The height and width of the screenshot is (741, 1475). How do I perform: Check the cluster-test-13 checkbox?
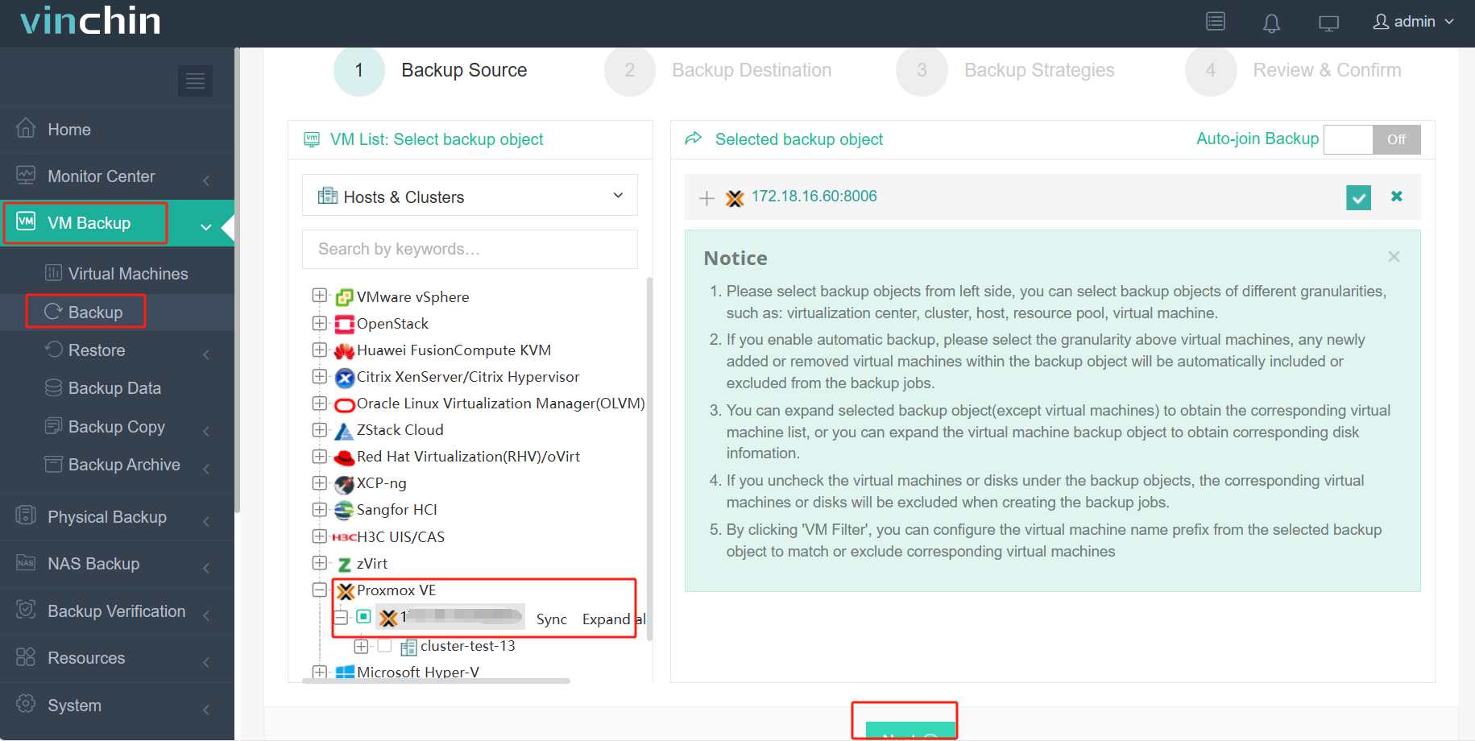tap(385, 645)
